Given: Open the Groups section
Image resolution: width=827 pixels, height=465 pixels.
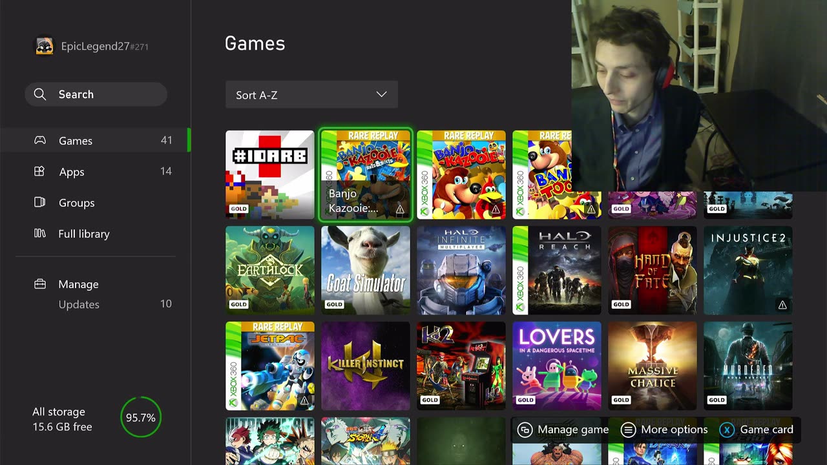Looking at the screenshot, I should pos(95,203).
